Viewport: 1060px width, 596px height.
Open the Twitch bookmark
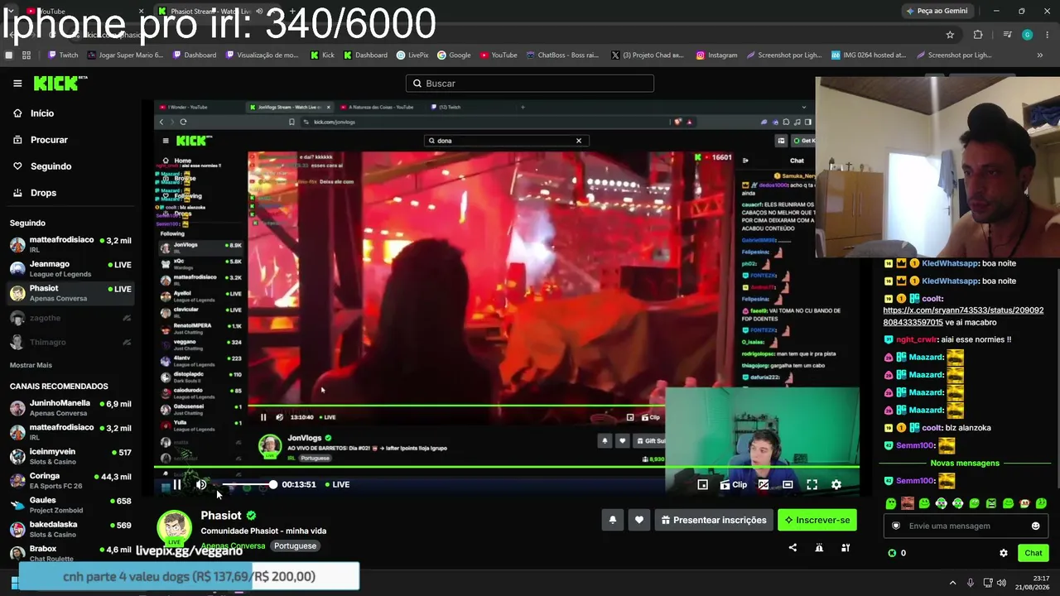point(63,55)
